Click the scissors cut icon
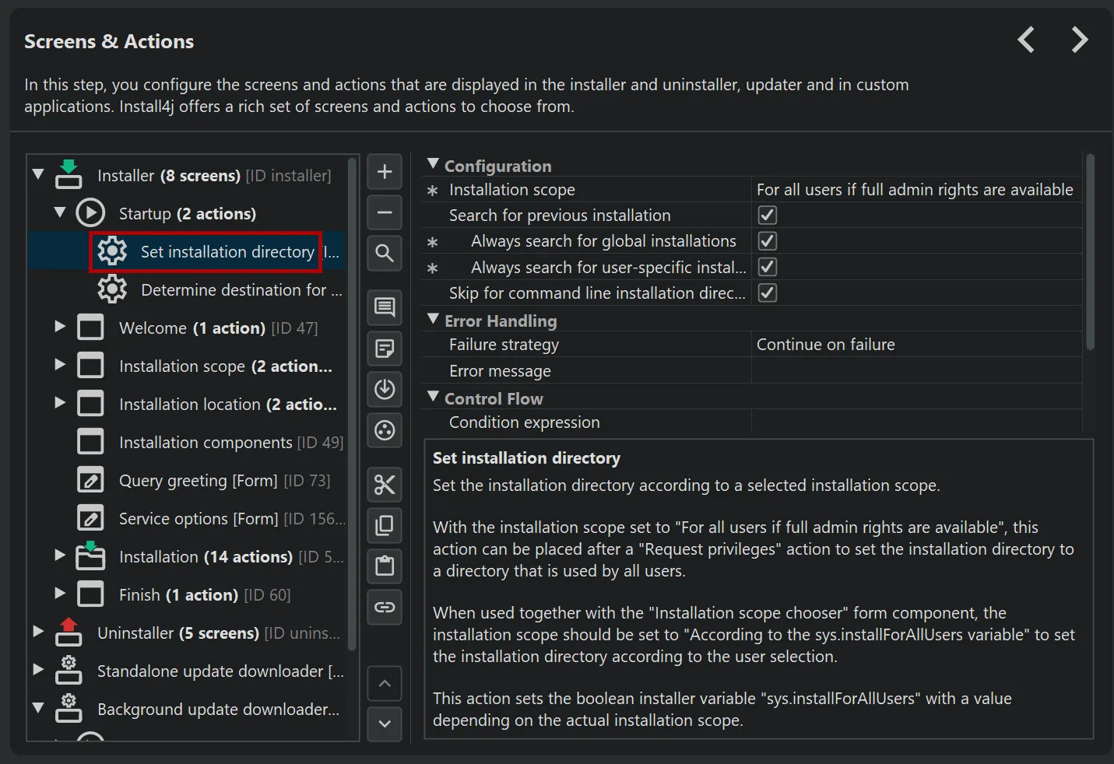Image resolution: width=1114 pixels, height=764 pixels. coord(385,485)
